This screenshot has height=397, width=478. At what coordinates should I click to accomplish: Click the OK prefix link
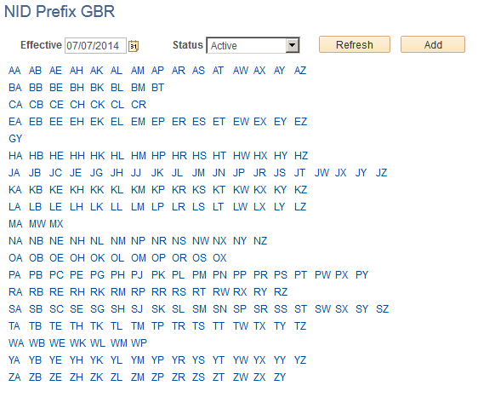click(x=98, y=258)
